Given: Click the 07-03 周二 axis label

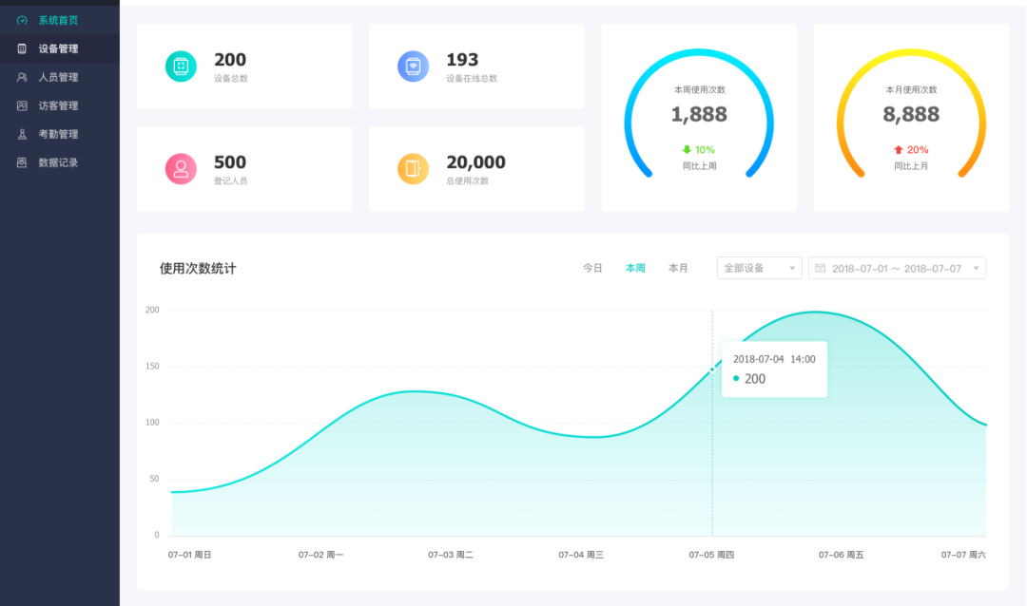Looking at the screenshot, I should [451, 555].
